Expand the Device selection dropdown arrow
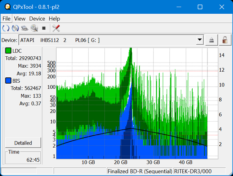 pyautogui.click(x=200, y=40)
